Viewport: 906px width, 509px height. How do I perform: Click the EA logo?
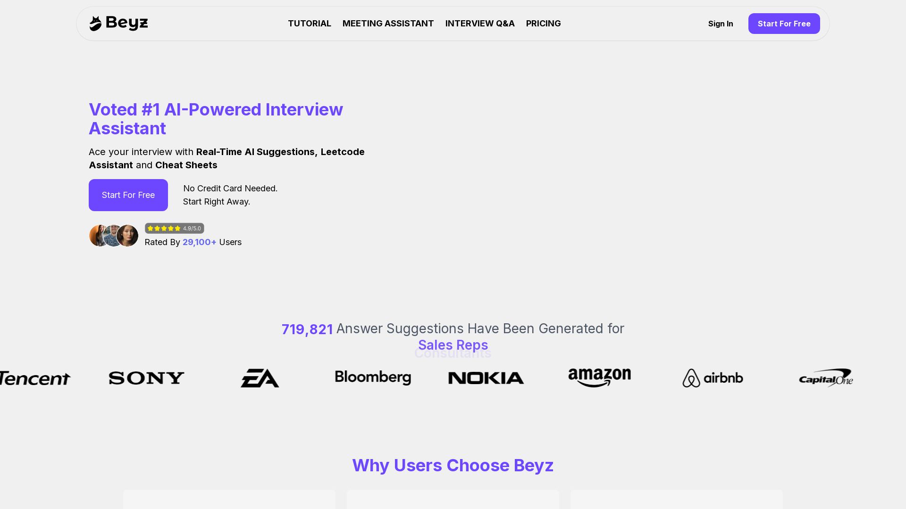pyautogui.click(x=260, y=378)
